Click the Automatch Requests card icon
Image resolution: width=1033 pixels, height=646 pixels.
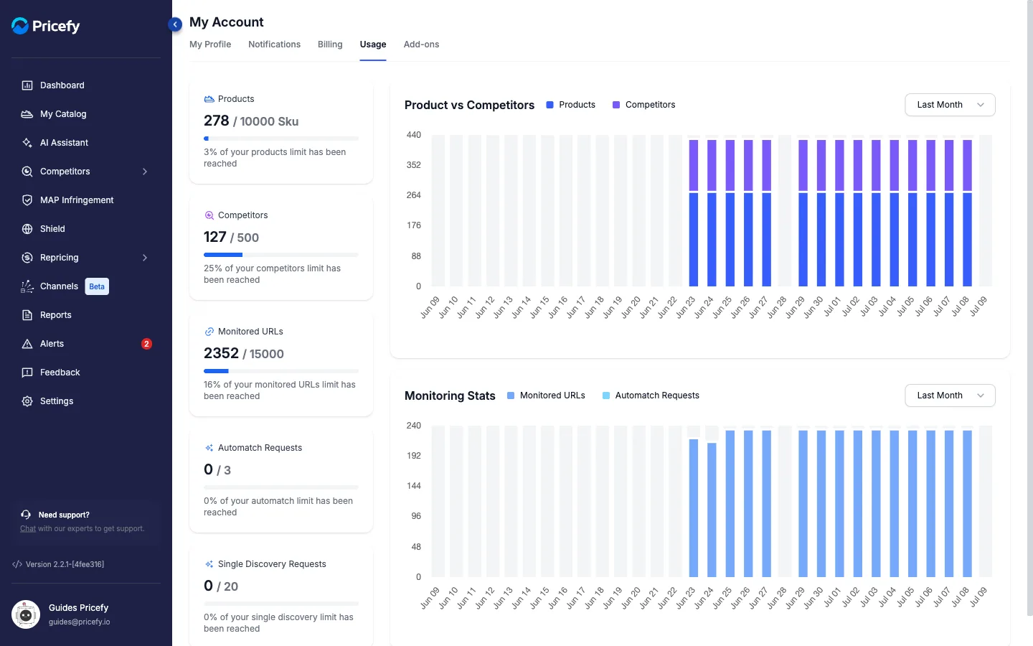(209, 448)
